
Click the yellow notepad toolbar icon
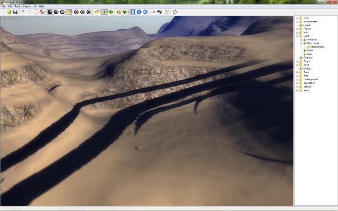69,12
